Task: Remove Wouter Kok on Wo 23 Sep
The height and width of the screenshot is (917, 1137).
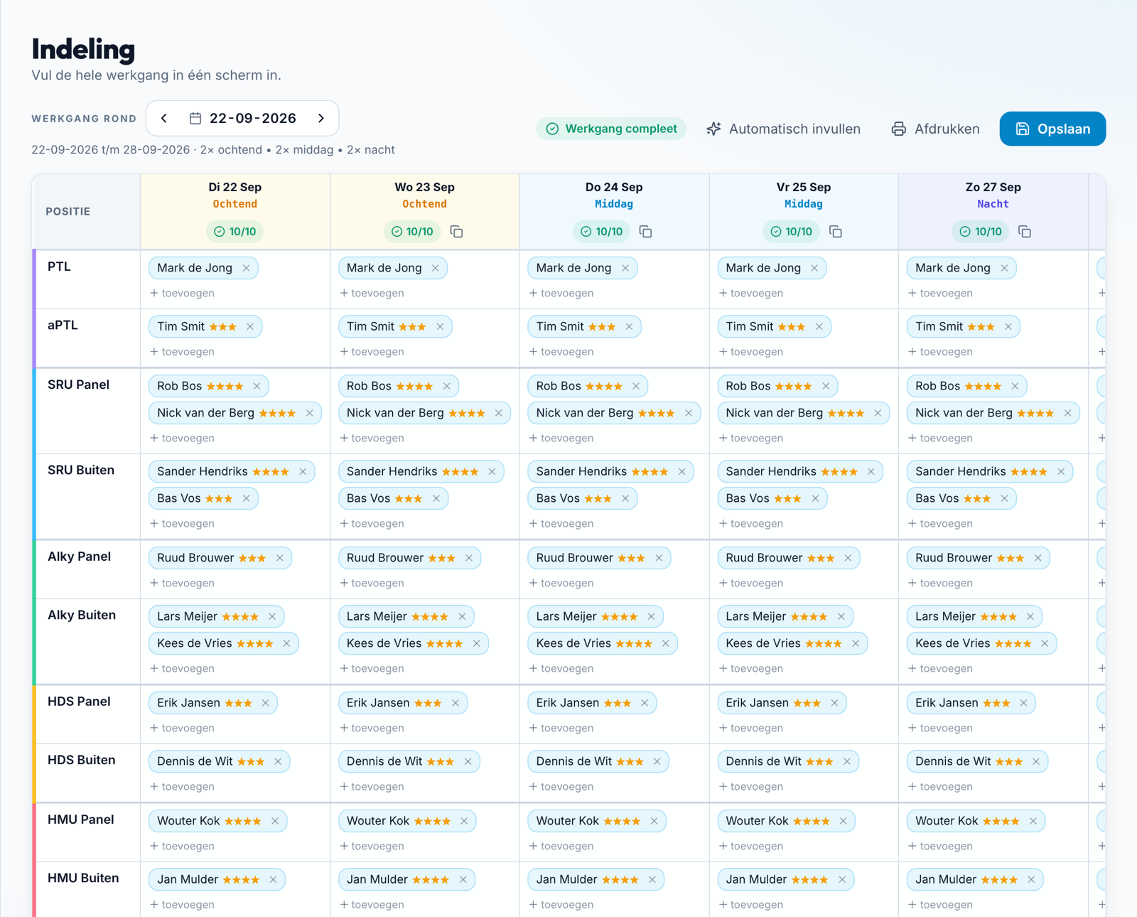Action: coord(464,821)
